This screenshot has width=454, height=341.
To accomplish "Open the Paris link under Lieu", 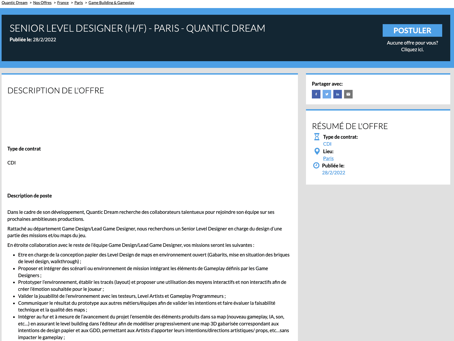I will tap(328, 159).
